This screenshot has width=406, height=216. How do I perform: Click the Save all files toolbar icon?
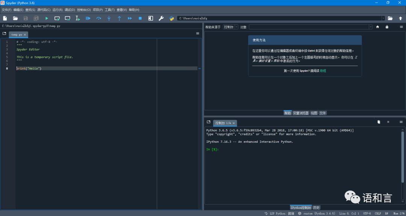pyautogui.click(x=36, y=18)
